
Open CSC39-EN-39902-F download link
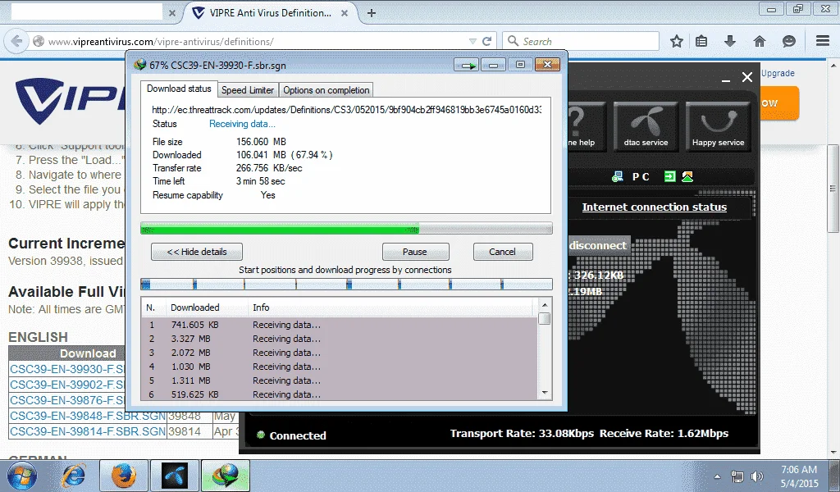[67, 385]
